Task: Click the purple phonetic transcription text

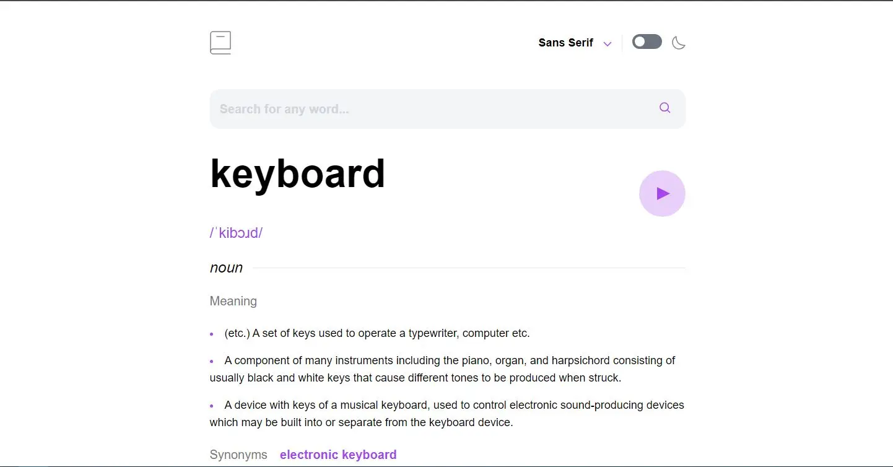Action: tap(236, 233)
